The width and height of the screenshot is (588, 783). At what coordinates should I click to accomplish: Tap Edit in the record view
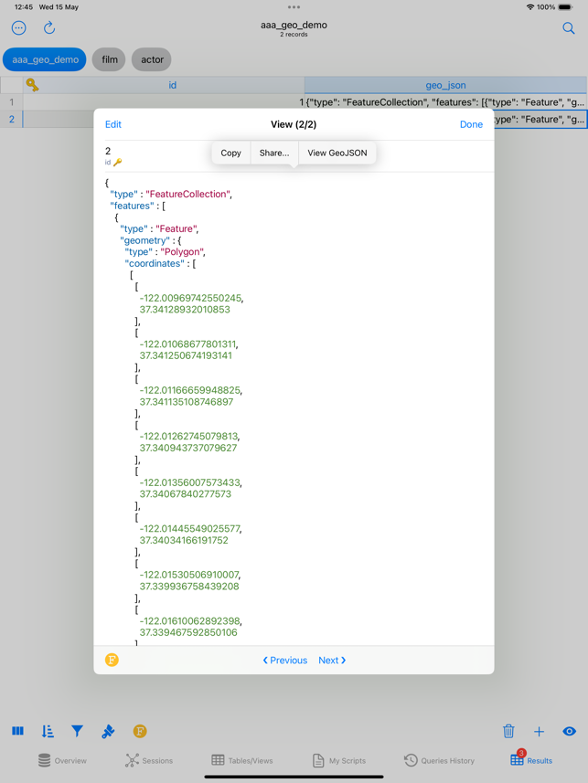coord(113,124)
